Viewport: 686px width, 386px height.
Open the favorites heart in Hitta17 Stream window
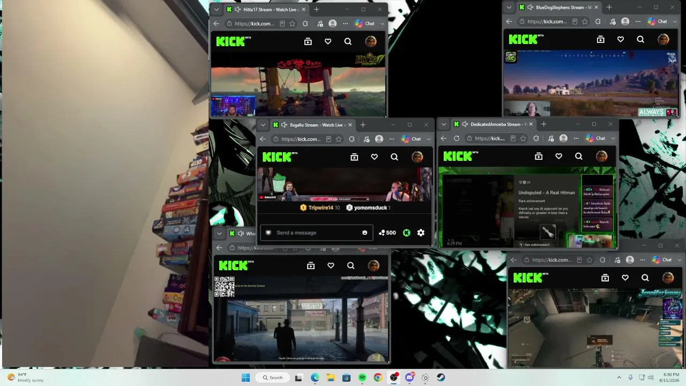pyautogui.click(x=328, y=41)
